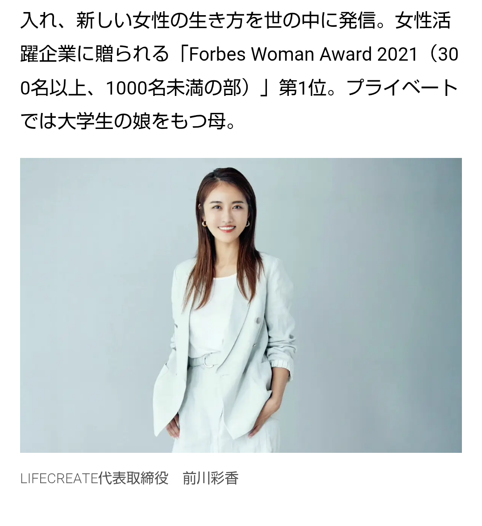Click the text Forbes Woman Award 2021
Screen dimensions: 482x526
click(303, 54)
